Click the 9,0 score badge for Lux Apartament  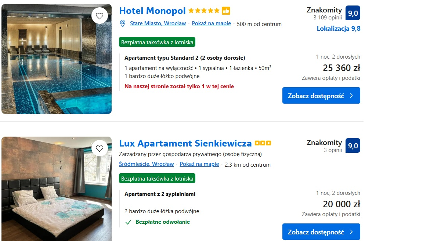352,145
